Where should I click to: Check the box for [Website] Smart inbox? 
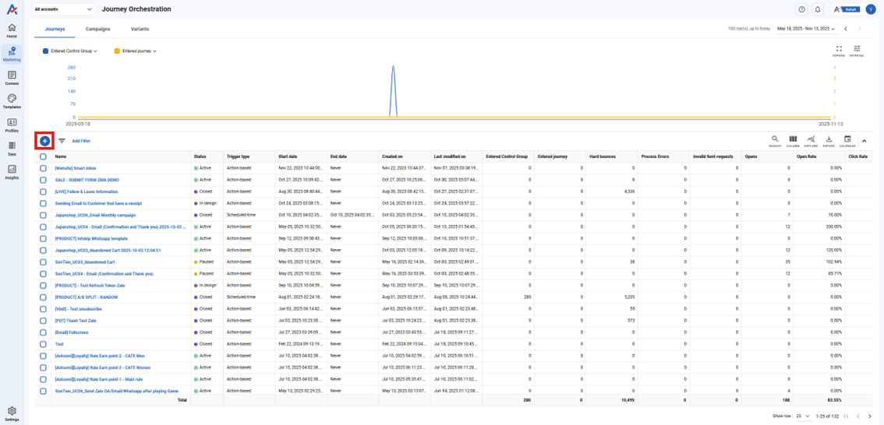pos(44,168)
